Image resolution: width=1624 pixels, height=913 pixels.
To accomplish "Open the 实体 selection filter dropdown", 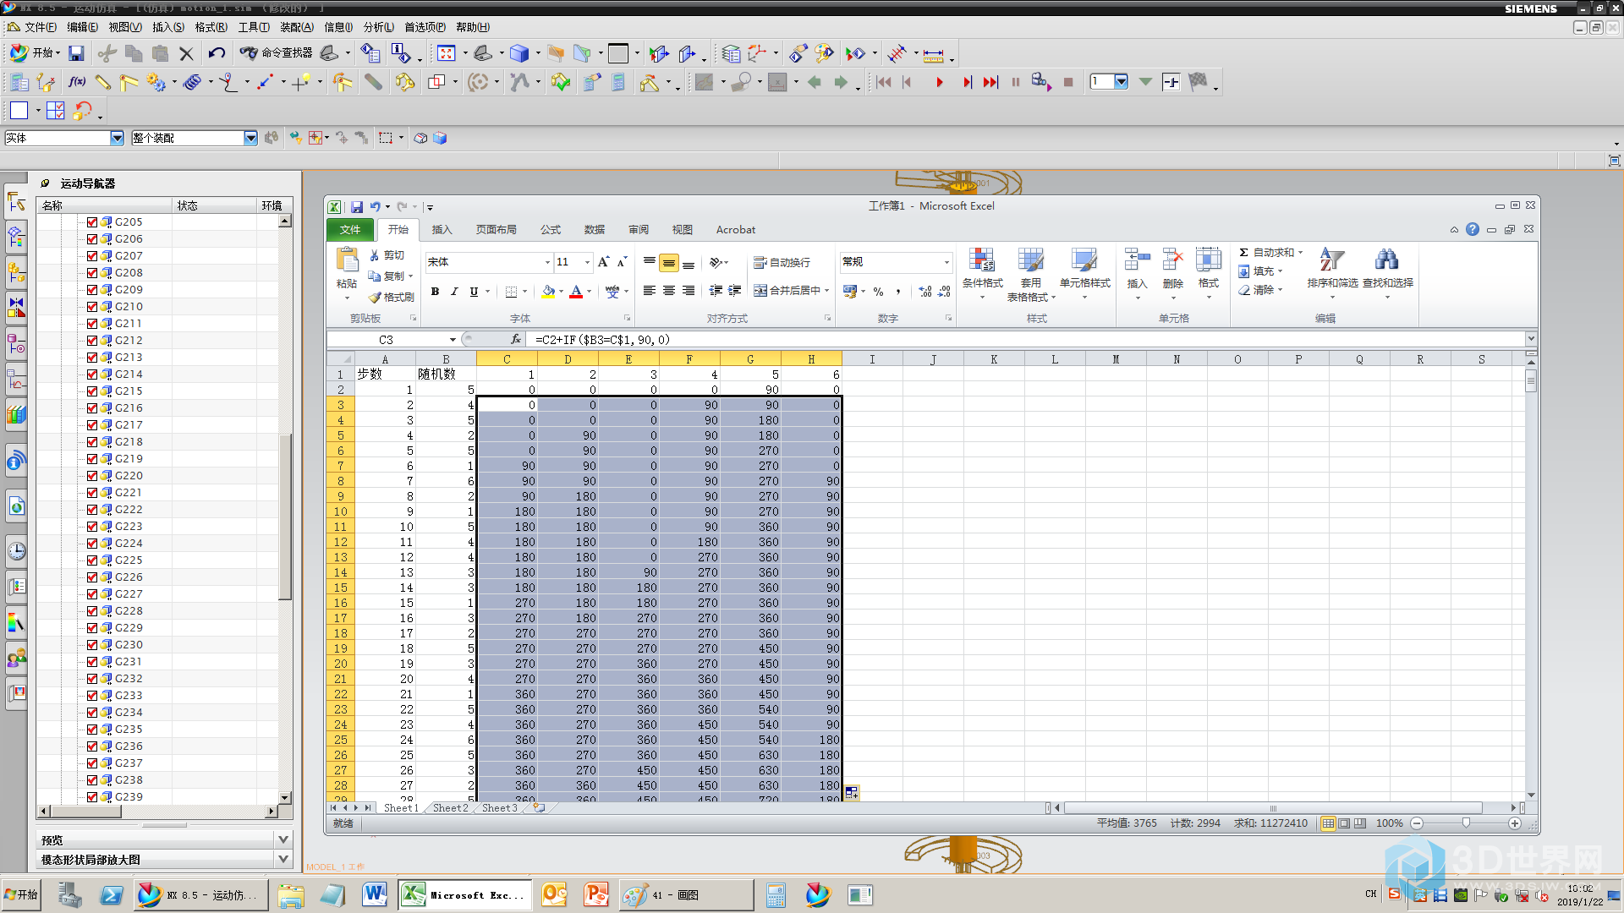I will pos(117,138).
